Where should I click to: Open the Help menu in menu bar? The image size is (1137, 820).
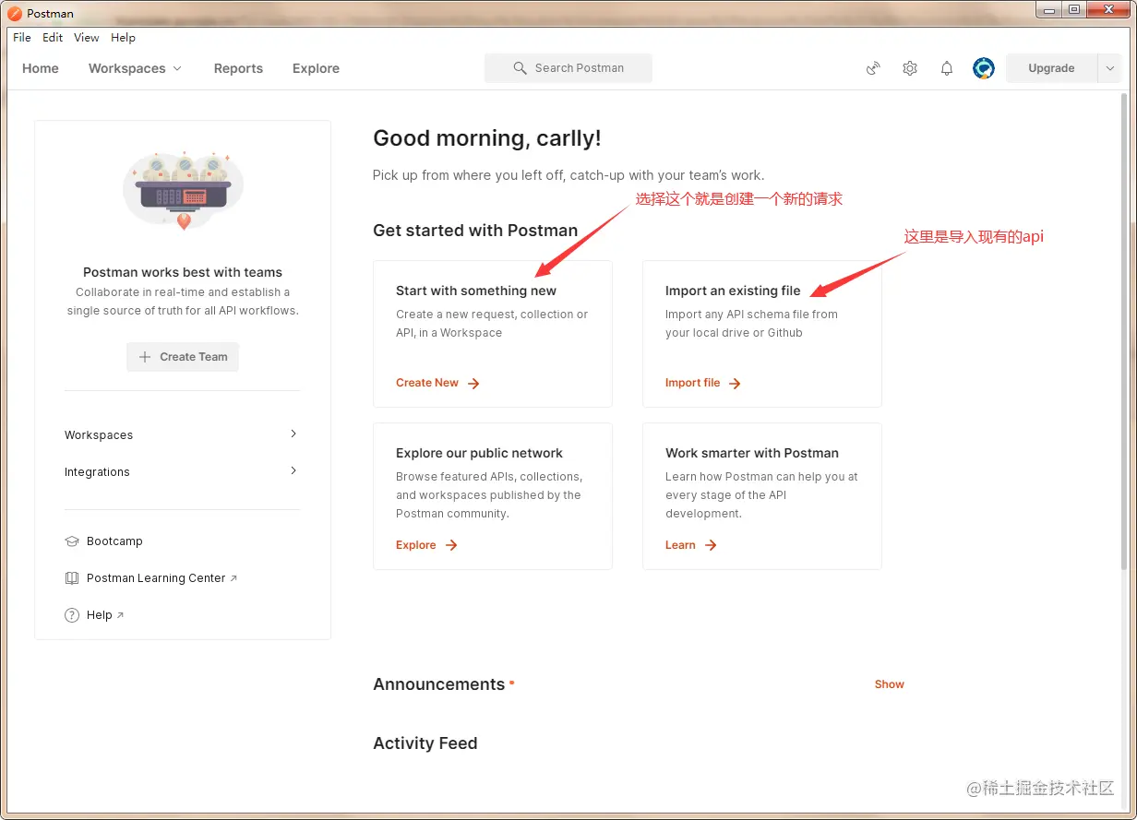(x=123, y=38)
